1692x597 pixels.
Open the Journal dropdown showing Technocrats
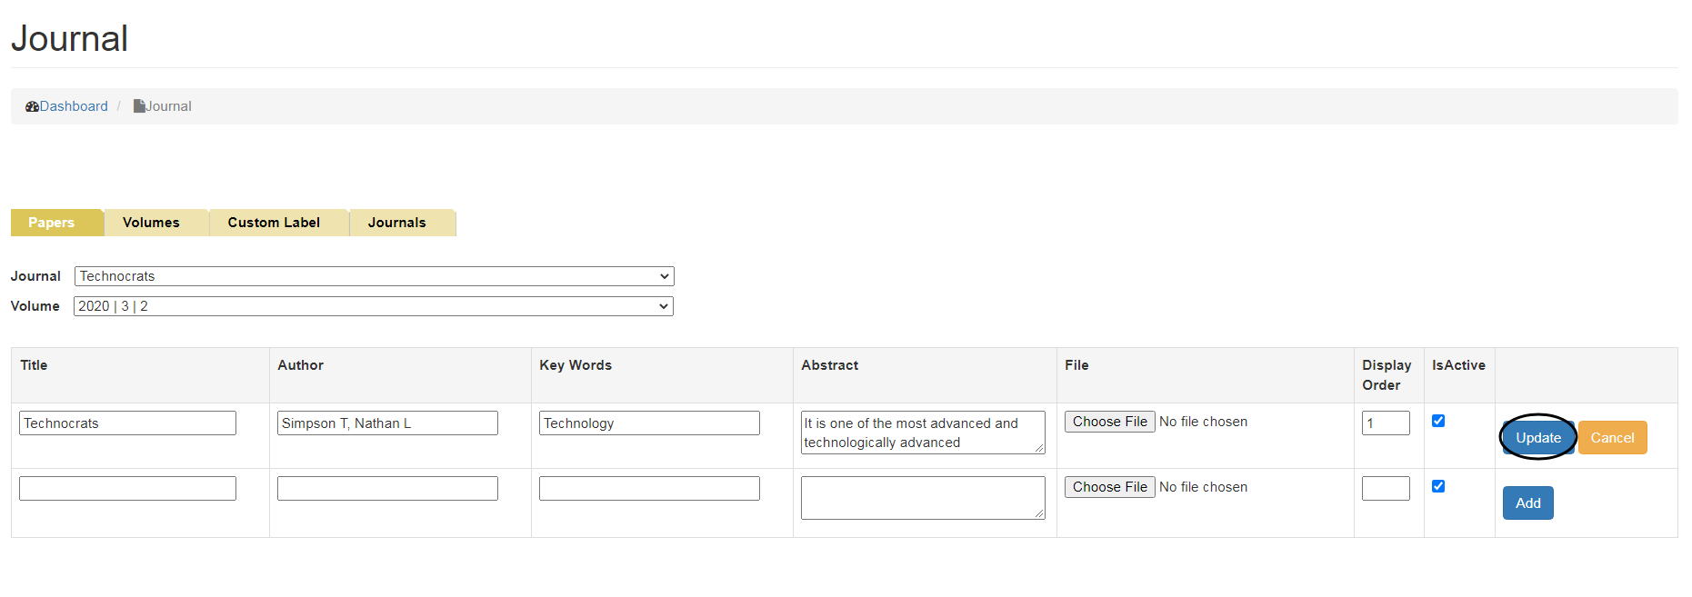tap(374, 276)
